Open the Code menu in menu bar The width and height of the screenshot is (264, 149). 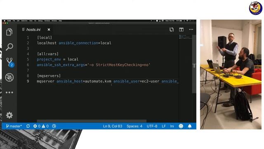click(9, 21)
